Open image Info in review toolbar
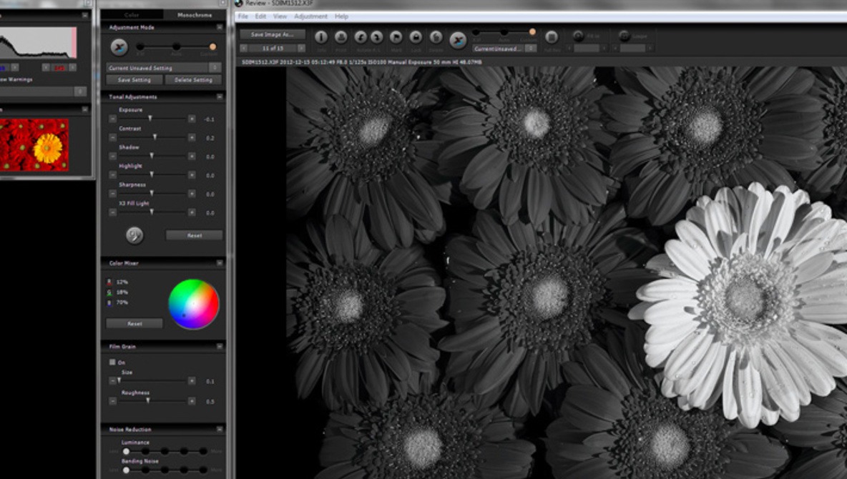This screenshot has height=479, width=847. [321, 36]
